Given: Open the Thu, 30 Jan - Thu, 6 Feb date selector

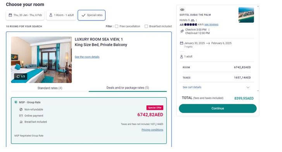Looking at the screenshot, I should (25, 15).
